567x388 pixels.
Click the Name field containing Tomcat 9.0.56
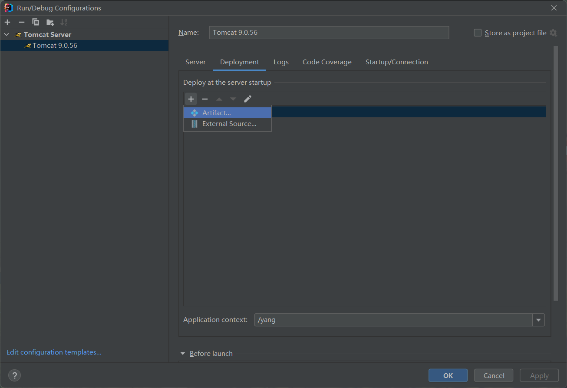click(329, 33)
